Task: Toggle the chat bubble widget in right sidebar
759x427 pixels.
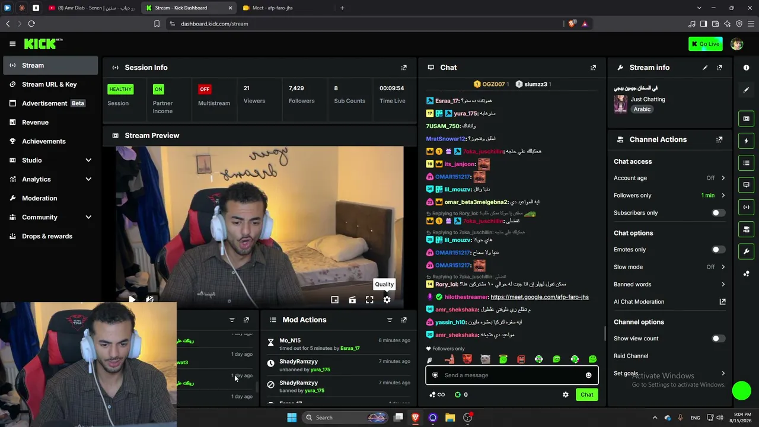Action: [x=747, y=185]
